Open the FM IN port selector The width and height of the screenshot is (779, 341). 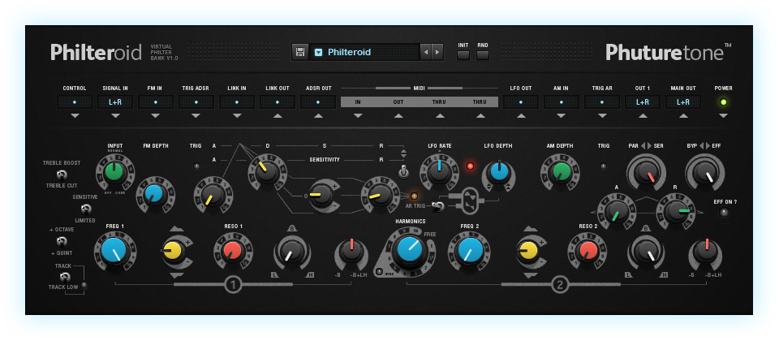[156, 102]
